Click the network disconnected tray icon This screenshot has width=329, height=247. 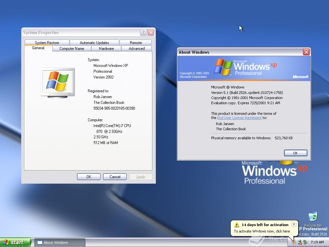click(300, 242)
